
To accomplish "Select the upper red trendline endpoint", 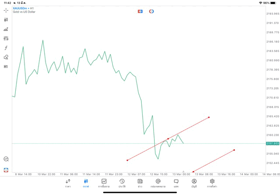I will (x=209, y=117).
